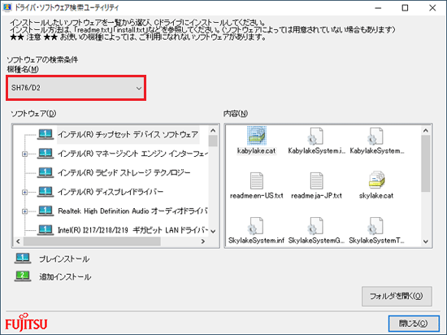Image resolution: width=447 pixels, height=335 pixels.
Task: Open the SH76/D2 model name dropdown
Action: (76, 88)
